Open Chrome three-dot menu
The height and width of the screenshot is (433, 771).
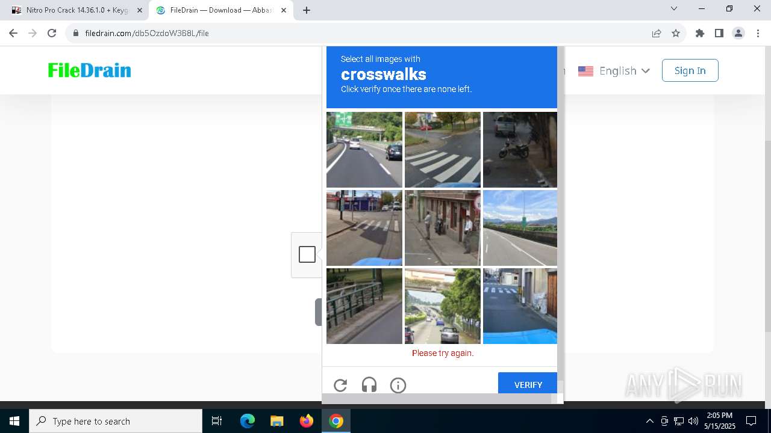pyautogui.click(x=758, y=33)
